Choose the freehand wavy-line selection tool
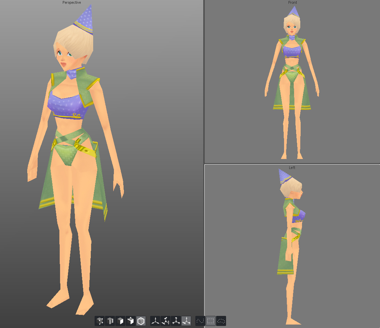The image size is (380, 328). [x=200, y=321]
